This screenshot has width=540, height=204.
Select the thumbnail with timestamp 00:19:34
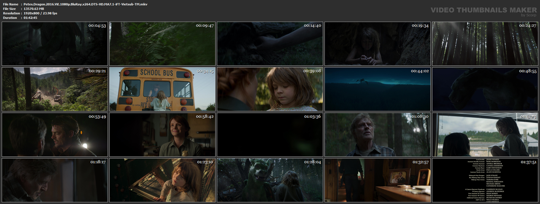(x=378, y=44)
